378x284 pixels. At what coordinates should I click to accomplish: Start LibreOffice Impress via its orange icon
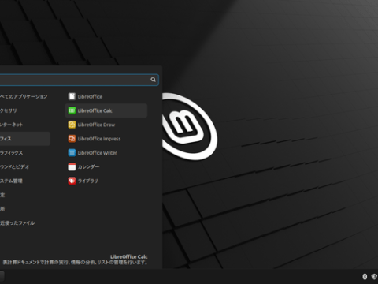[72, 139]
